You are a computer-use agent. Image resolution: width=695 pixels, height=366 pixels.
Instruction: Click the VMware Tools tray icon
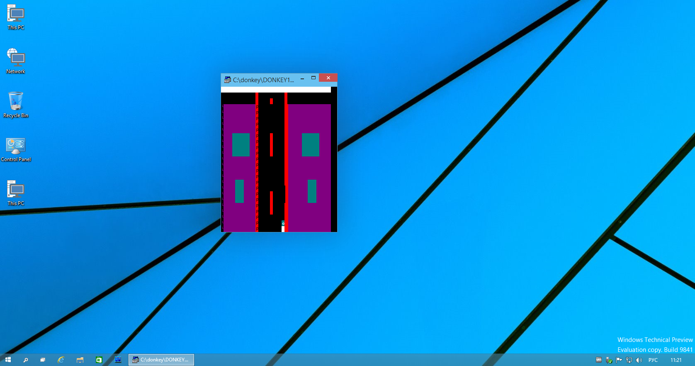click(x=599, y=360)
